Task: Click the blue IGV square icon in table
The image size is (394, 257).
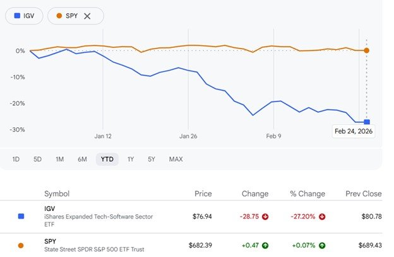Action: (x=21, y=216)
